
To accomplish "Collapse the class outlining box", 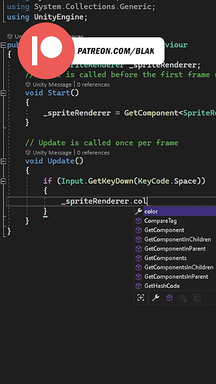I will point(3,45).
